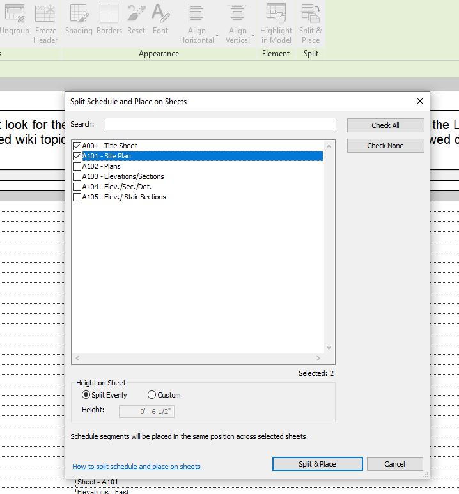Select the Custom height radio button
Screen dimensions: 459x494
coord(152,395)
